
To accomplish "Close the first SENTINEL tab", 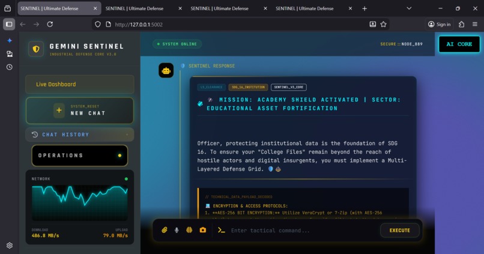I will pos(95,8).
